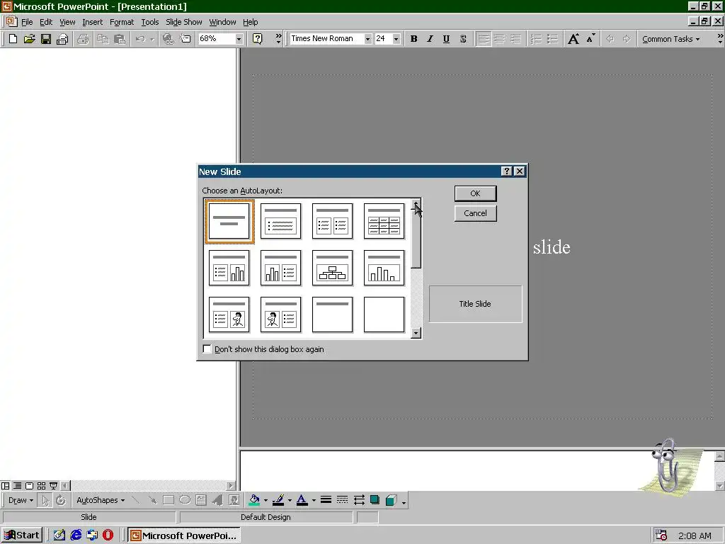725x544 pixels.
Task: Start Slide Show from view buttons
Action: click(53, 486)
